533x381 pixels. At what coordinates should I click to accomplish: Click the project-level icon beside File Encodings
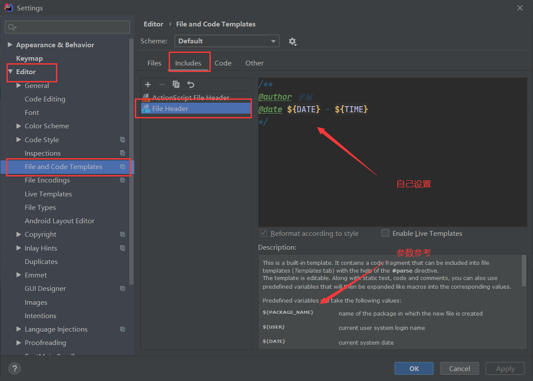point(123,180)
